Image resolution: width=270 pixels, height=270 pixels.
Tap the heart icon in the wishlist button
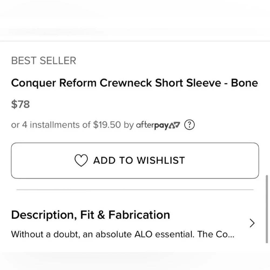point(81,160)
